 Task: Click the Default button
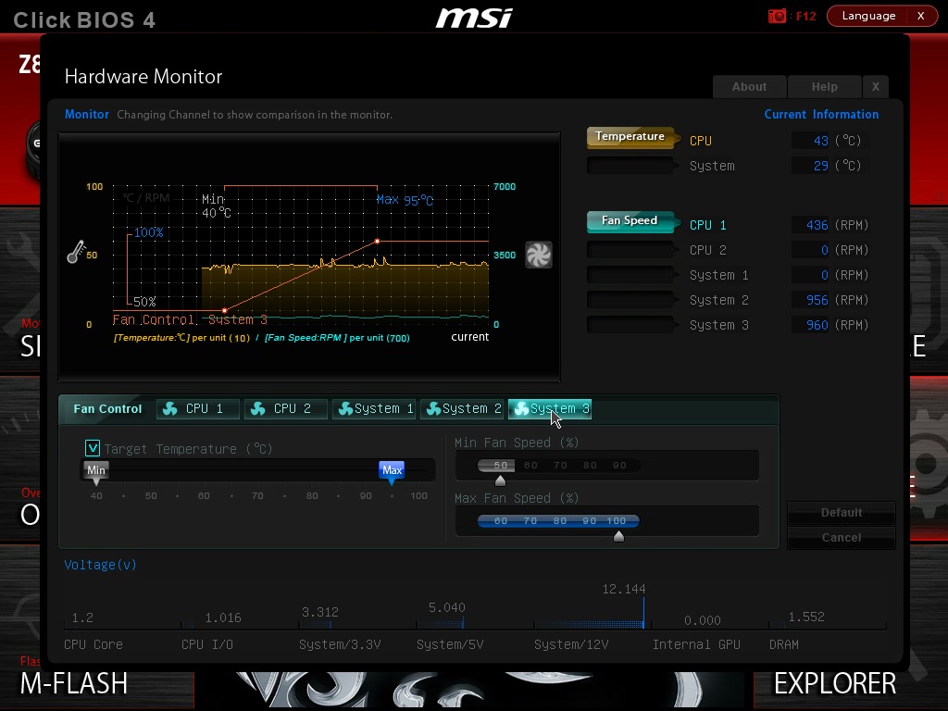(x=841, y=512)
